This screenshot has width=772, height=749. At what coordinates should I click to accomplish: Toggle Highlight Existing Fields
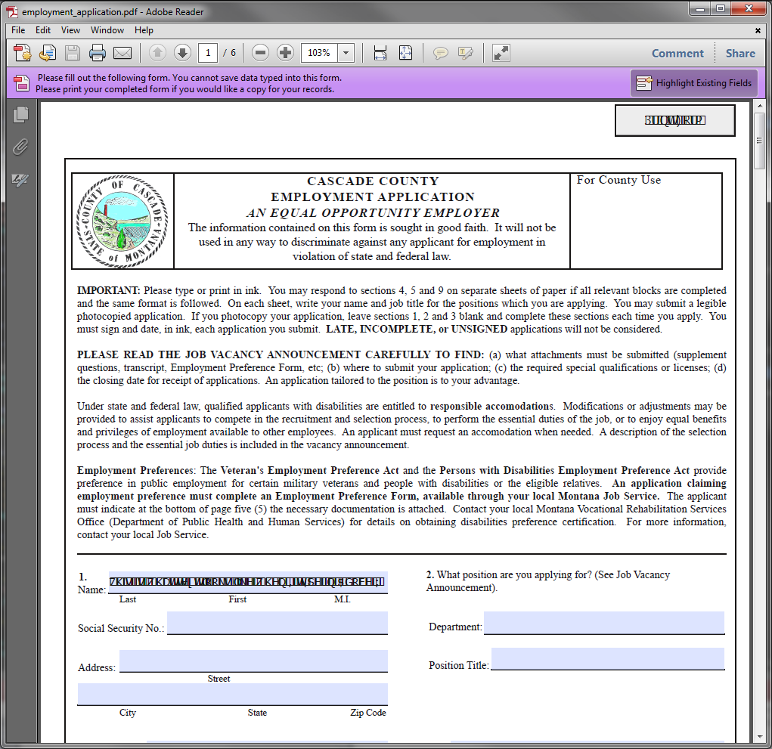(694, 83)
